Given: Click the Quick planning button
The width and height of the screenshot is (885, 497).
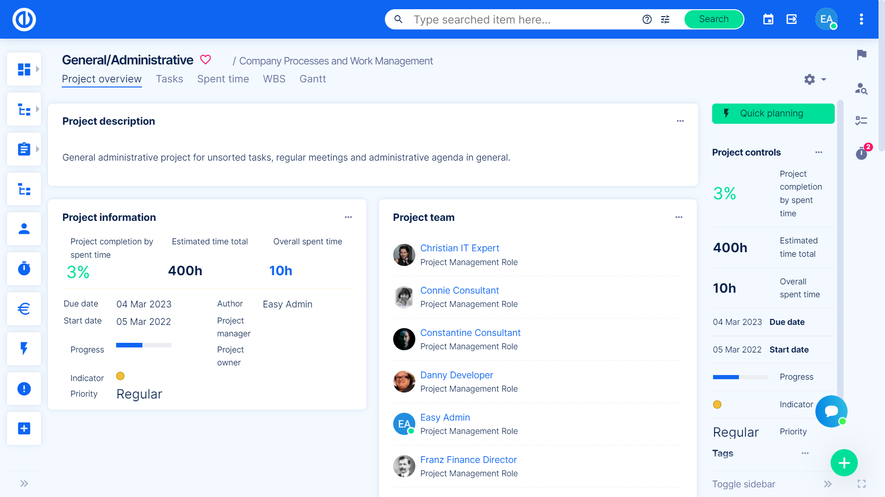Looking at the screenshot, I should (773, 114).
